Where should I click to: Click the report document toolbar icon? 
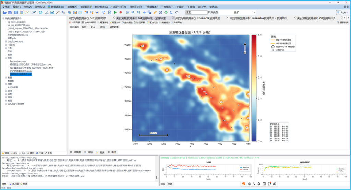109,13
